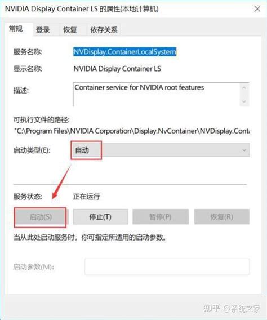
Task: Click the display name NVIDIA Display Container LS
Action: click(117, 69)
